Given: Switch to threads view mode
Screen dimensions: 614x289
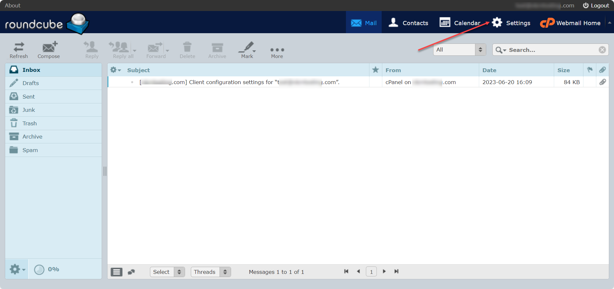Looking at the screenshot, I should tap(131, 272).
